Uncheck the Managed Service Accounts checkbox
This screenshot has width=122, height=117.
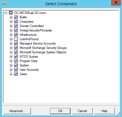(x=16, y=43)
